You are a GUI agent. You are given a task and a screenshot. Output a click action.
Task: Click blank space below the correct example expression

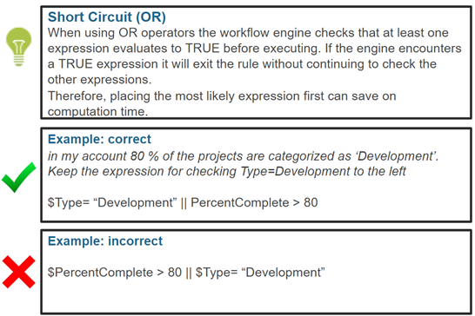coord(256,215)
